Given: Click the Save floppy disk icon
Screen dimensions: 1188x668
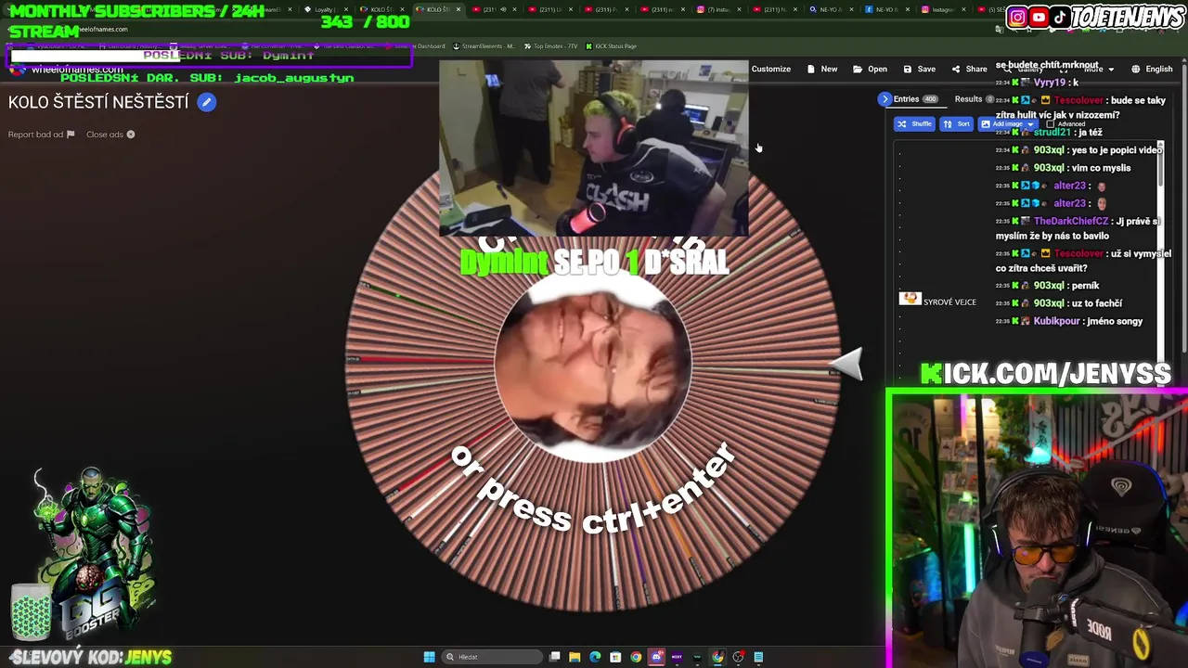Looking at the screenshot, I should coord(908,69).
